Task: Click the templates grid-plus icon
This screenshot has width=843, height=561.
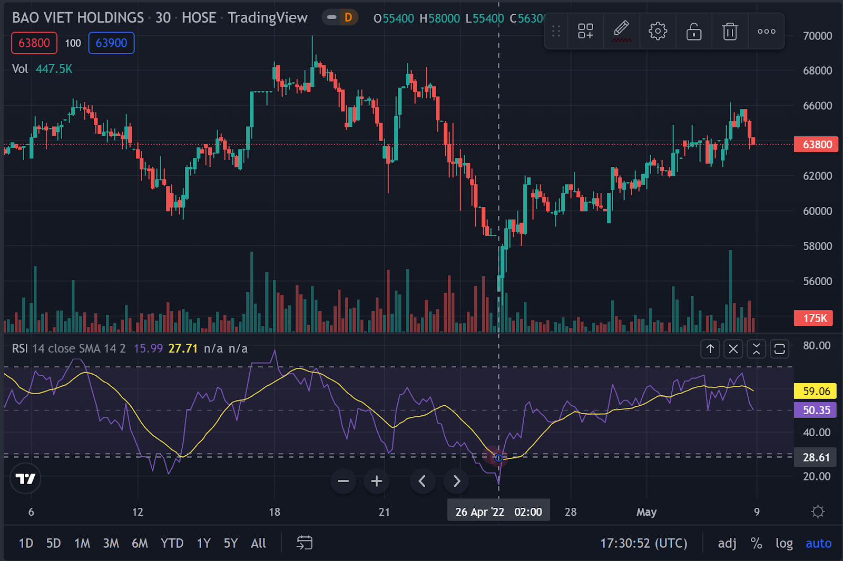Action: (585, 32)
